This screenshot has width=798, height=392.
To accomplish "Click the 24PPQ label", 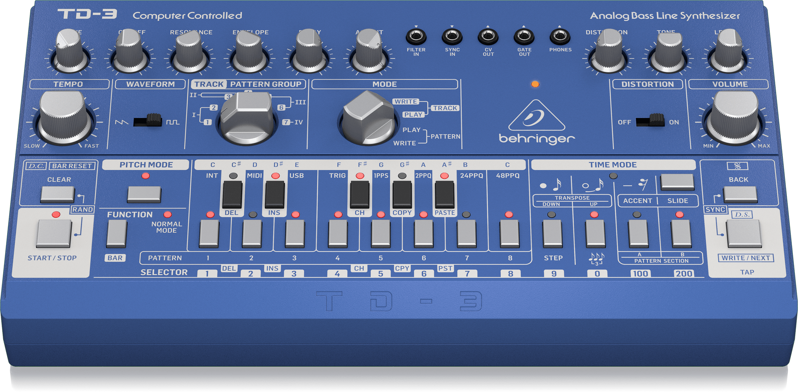I will [472, 175].
